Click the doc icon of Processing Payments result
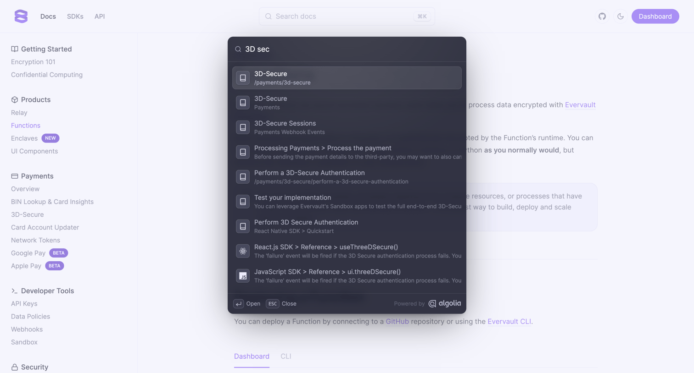The width and height of the screenshot is (694, 373). (243, 152)
